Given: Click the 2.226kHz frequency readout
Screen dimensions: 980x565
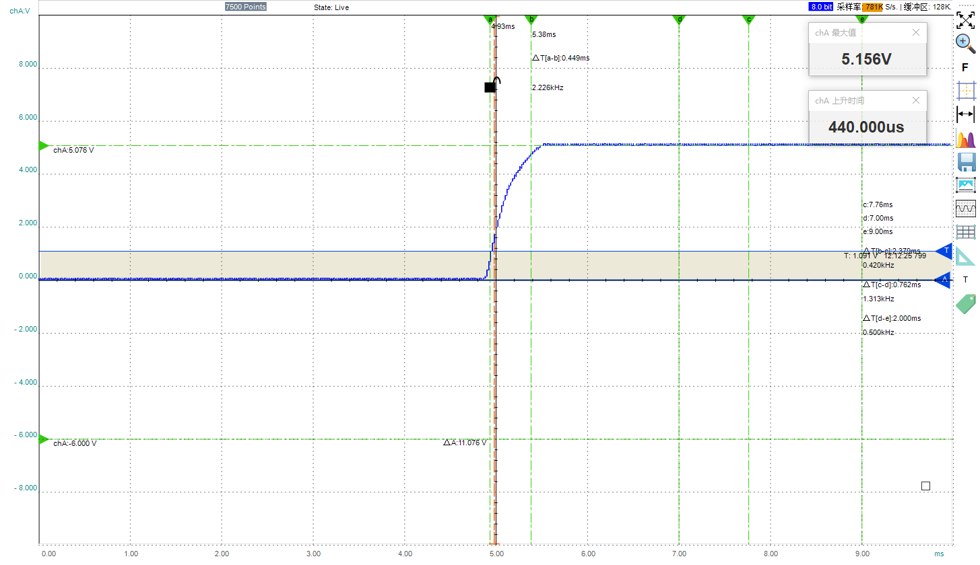Looking at the screenshot, I should pyautogui.click(x=548, y=87).
